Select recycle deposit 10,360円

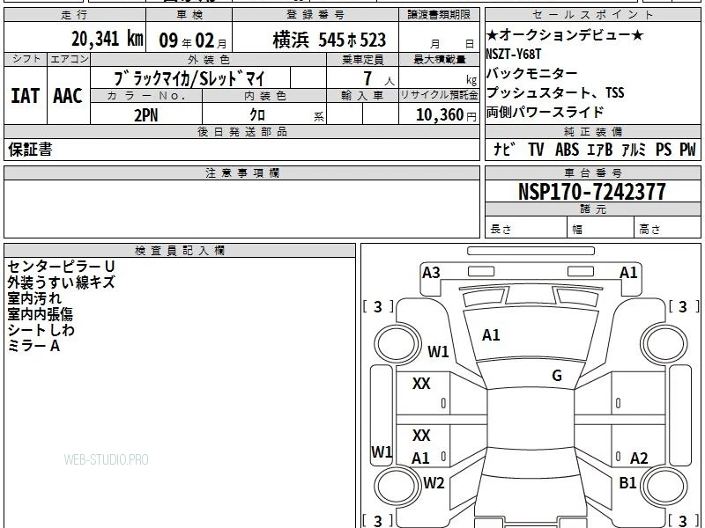pyautogui.click(x=446, y=115)
